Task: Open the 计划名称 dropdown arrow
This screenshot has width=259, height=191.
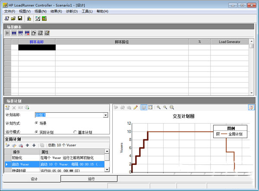Action: [106, 115]
